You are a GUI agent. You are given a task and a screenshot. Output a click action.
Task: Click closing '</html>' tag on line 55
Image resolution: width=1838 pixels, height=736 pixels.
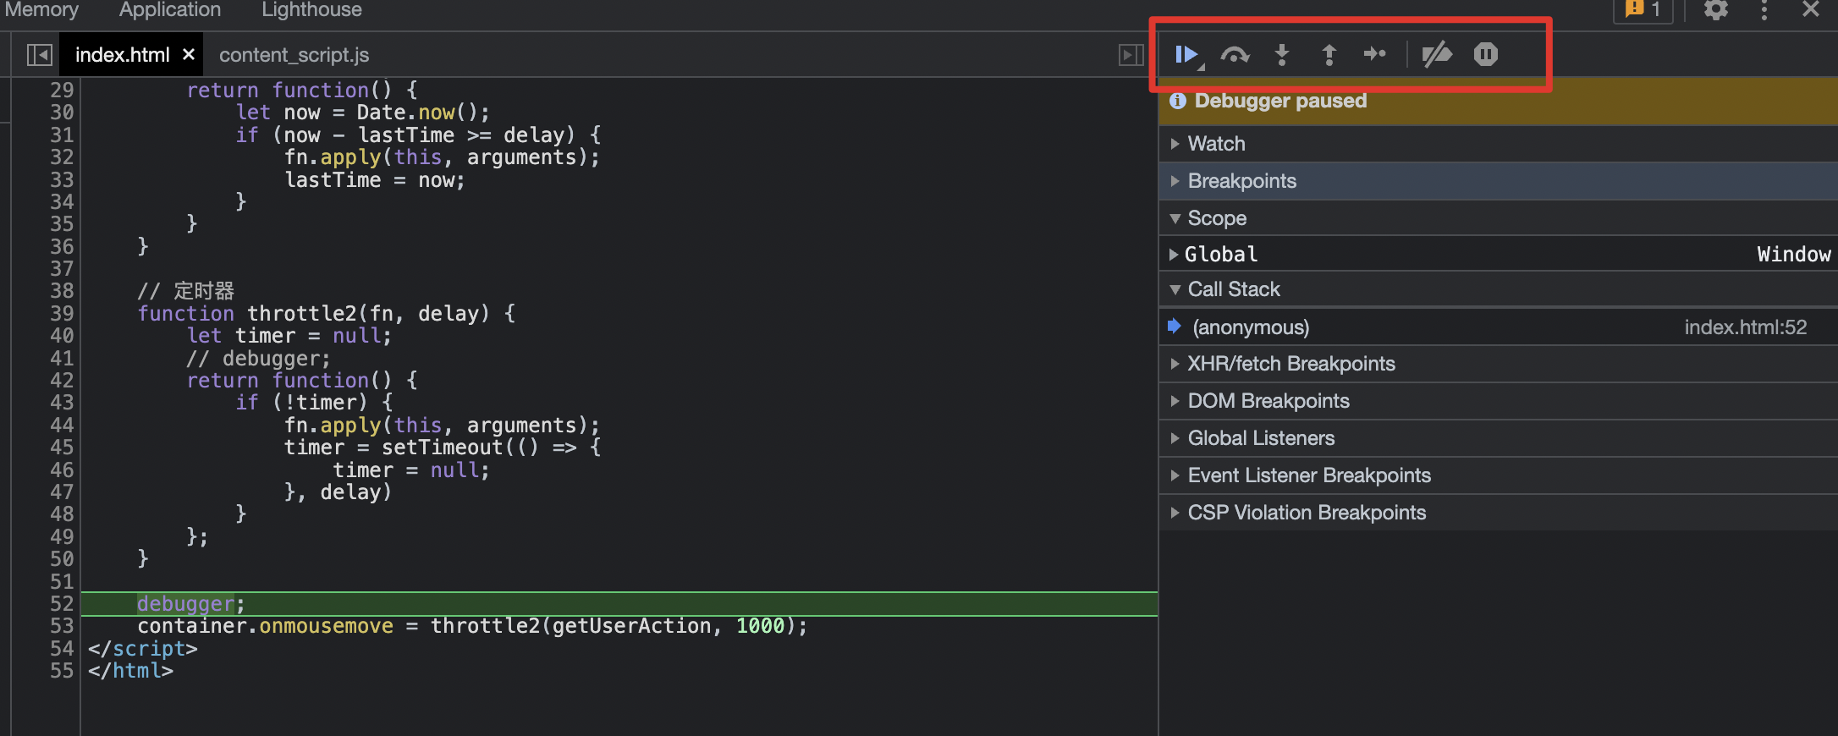tap(131, 671)
